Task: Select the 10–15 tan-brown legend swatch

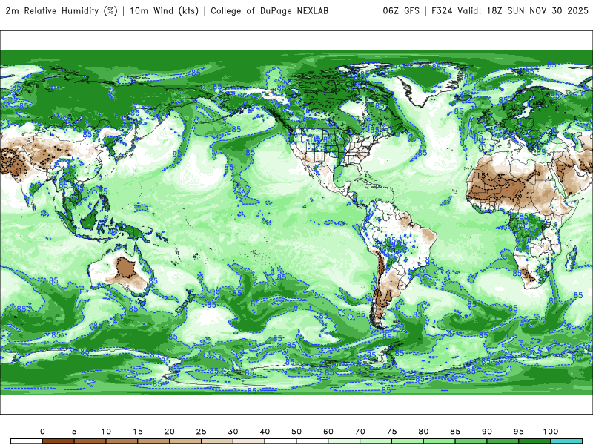Action: 122,441
